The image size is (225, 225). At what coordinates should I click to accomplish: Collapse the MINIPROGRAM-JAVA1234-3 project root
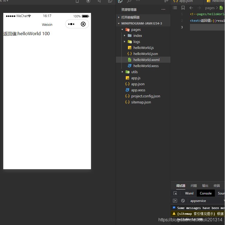[x=119, y=23]
